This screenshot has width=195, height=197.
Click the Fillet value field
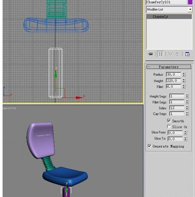point(173,86)
